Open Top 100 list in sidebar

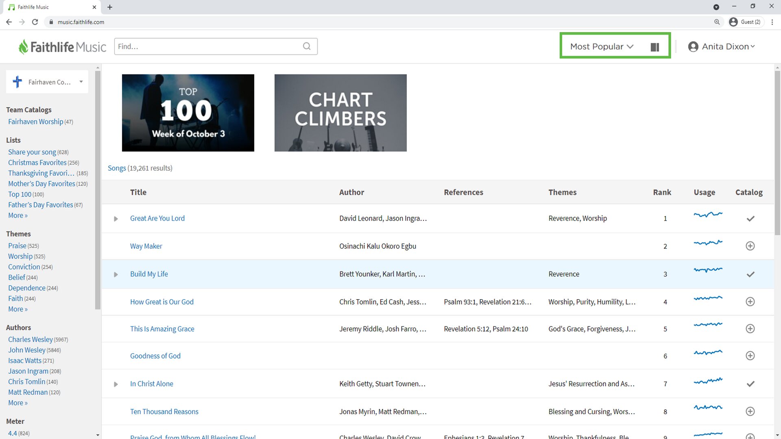click(x=20, y=194)
